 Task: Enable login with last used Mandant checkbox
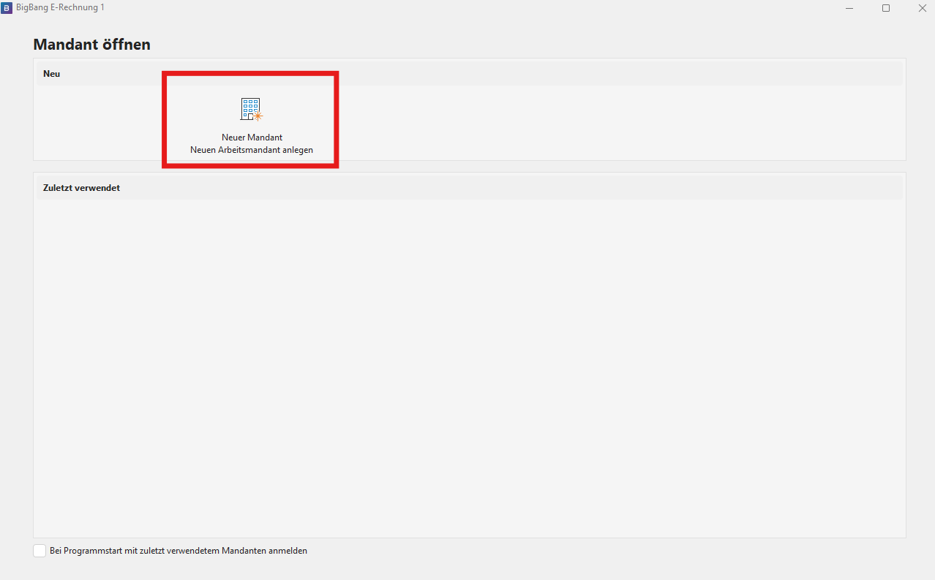point(40,551)
